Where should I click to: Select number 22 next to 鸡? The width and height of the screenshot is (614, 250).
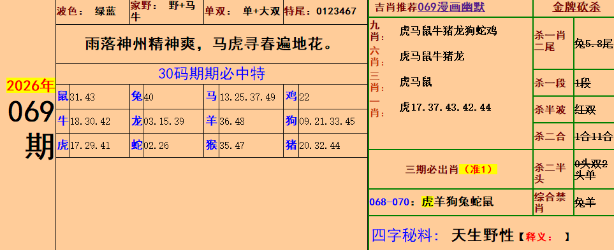click(304, 97)
